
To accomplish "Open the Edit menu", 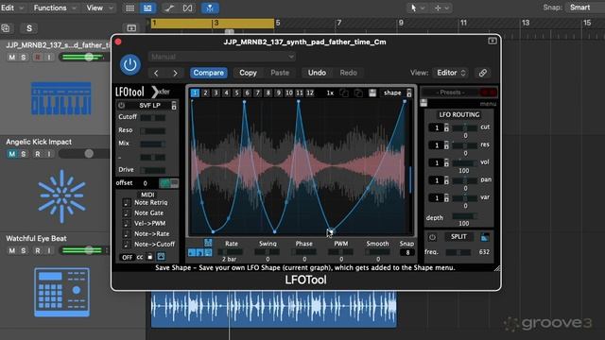I will (11, 8).
